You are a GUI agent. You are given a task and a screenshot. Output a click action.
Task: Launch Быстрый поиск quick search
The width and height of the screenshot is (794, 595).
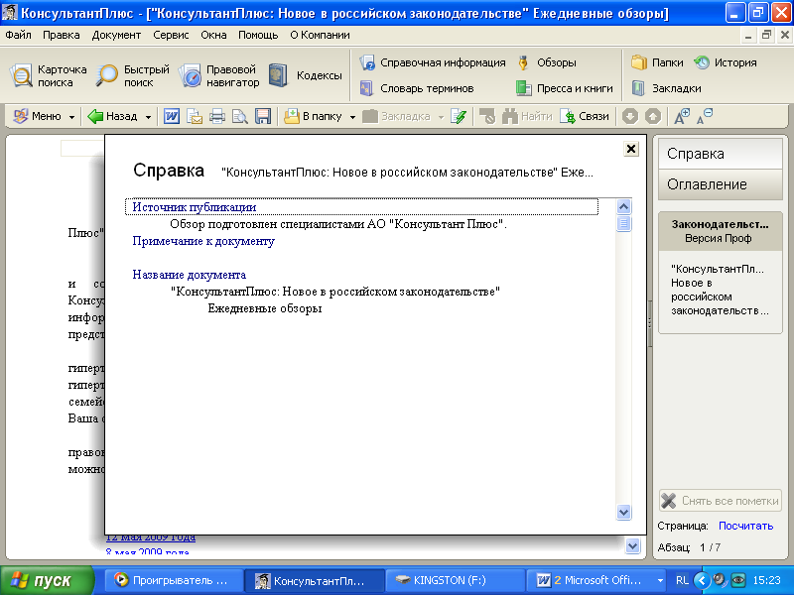pyautogui.click(x=133, y=76)
